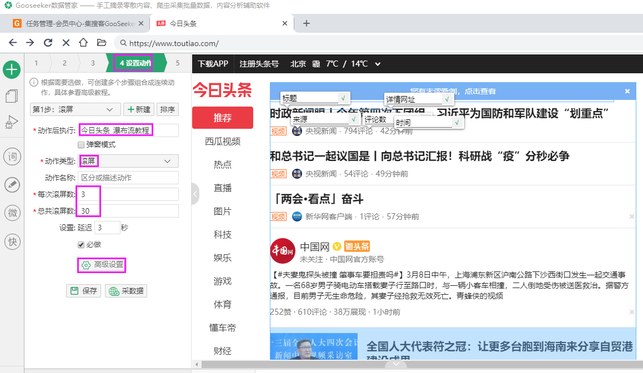Focus the 延迟 seconds input field

107,228
